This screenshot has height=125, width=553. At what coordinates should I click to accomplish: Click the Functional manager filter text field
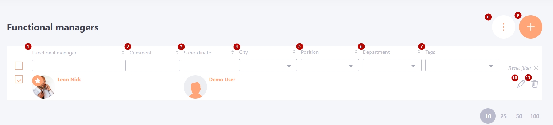click(79, 65)
